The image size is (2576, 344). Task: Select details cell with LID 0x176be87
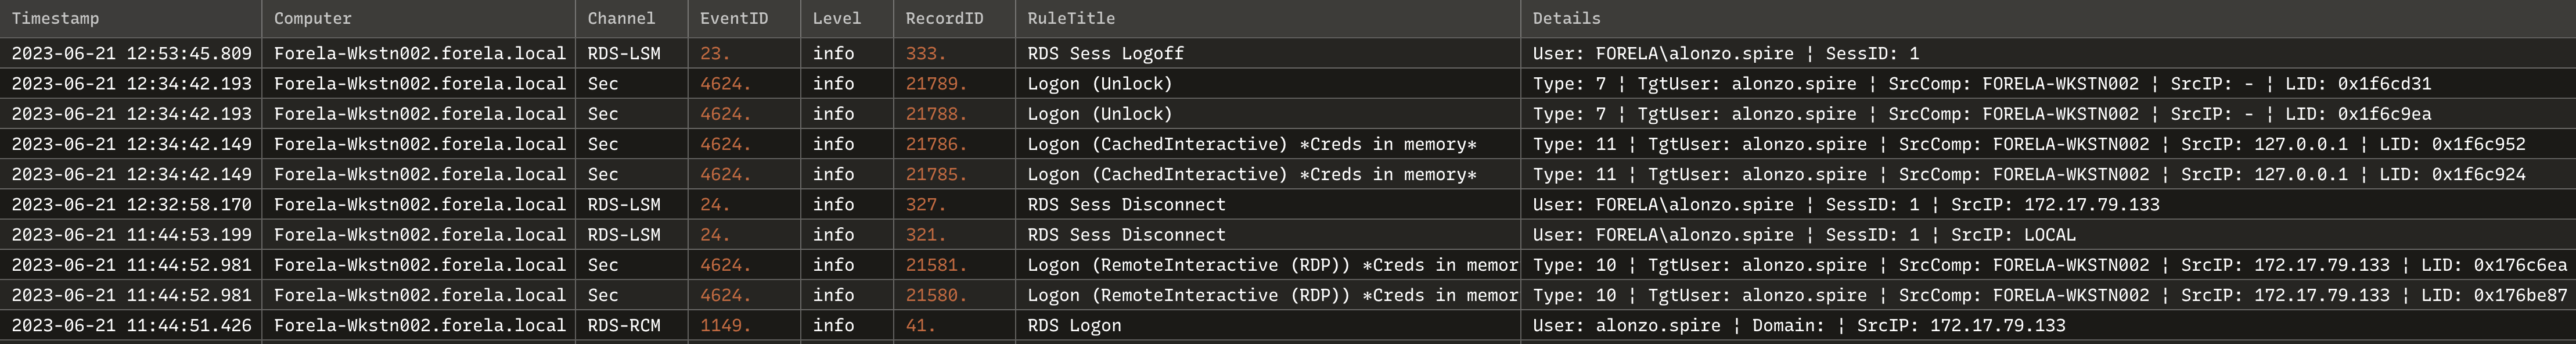2048,295
